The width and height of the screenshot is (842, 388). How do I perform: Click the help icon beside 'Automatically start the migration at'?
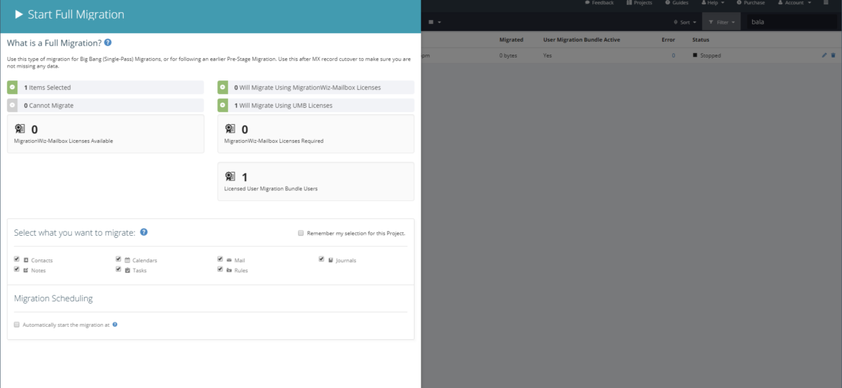pos(115,325)
